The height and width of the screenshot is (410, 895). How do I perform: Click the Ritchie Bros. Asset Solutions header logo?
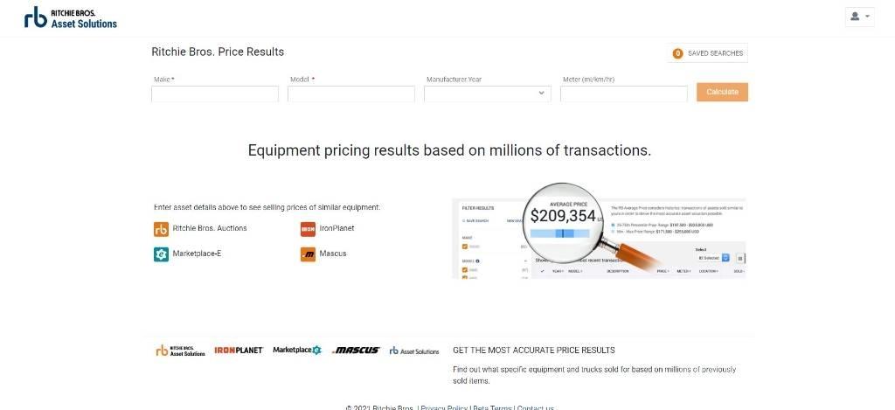(x=71, y=18)
